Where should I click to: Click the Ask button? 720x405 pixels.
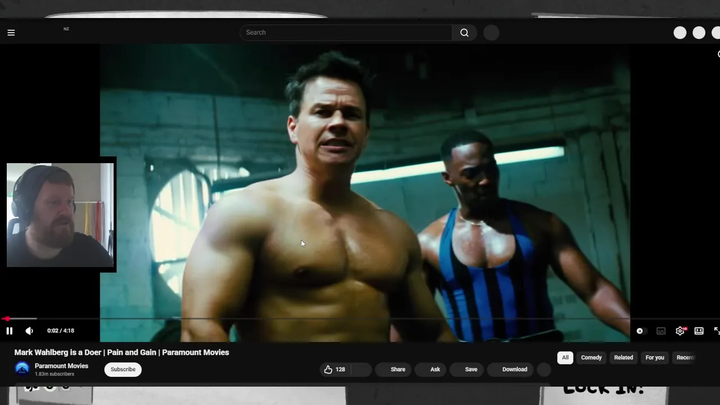pyautogui.click(x=430, y=370)
